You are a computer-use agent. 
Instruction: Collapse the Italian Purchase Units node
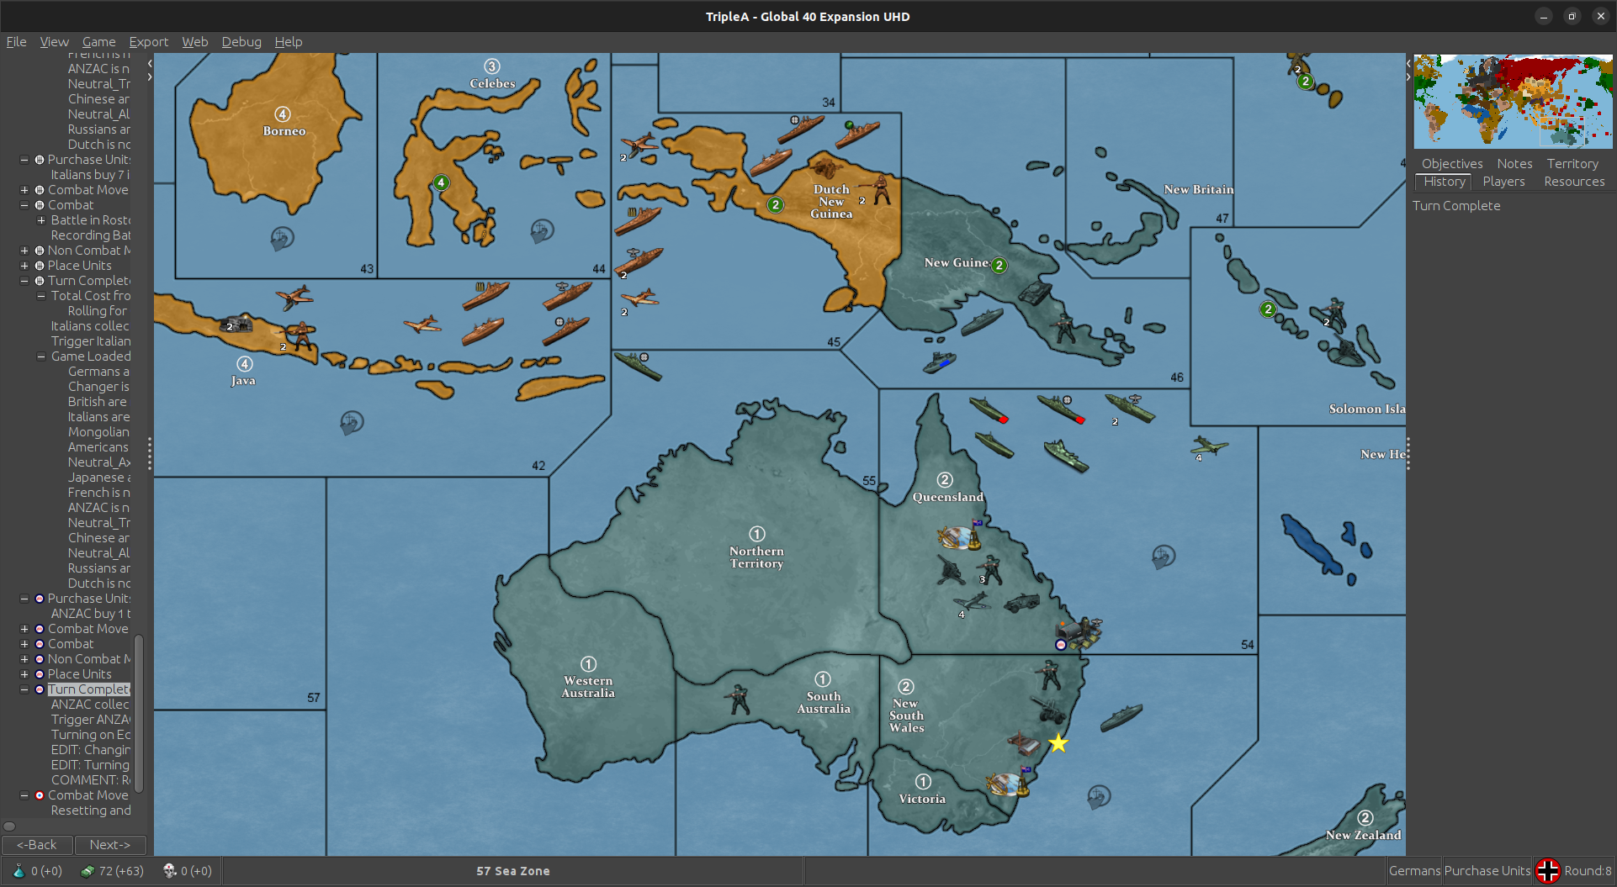point(24,160)
